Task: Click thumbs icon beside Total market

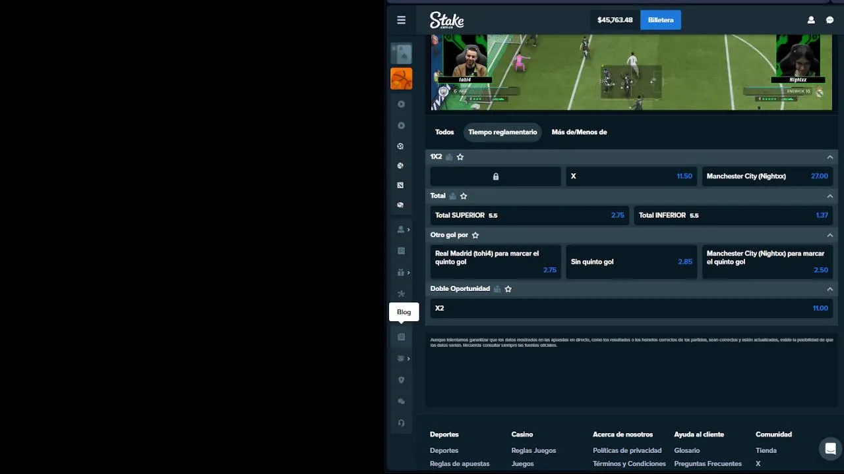Action: (x=452, y=196)
